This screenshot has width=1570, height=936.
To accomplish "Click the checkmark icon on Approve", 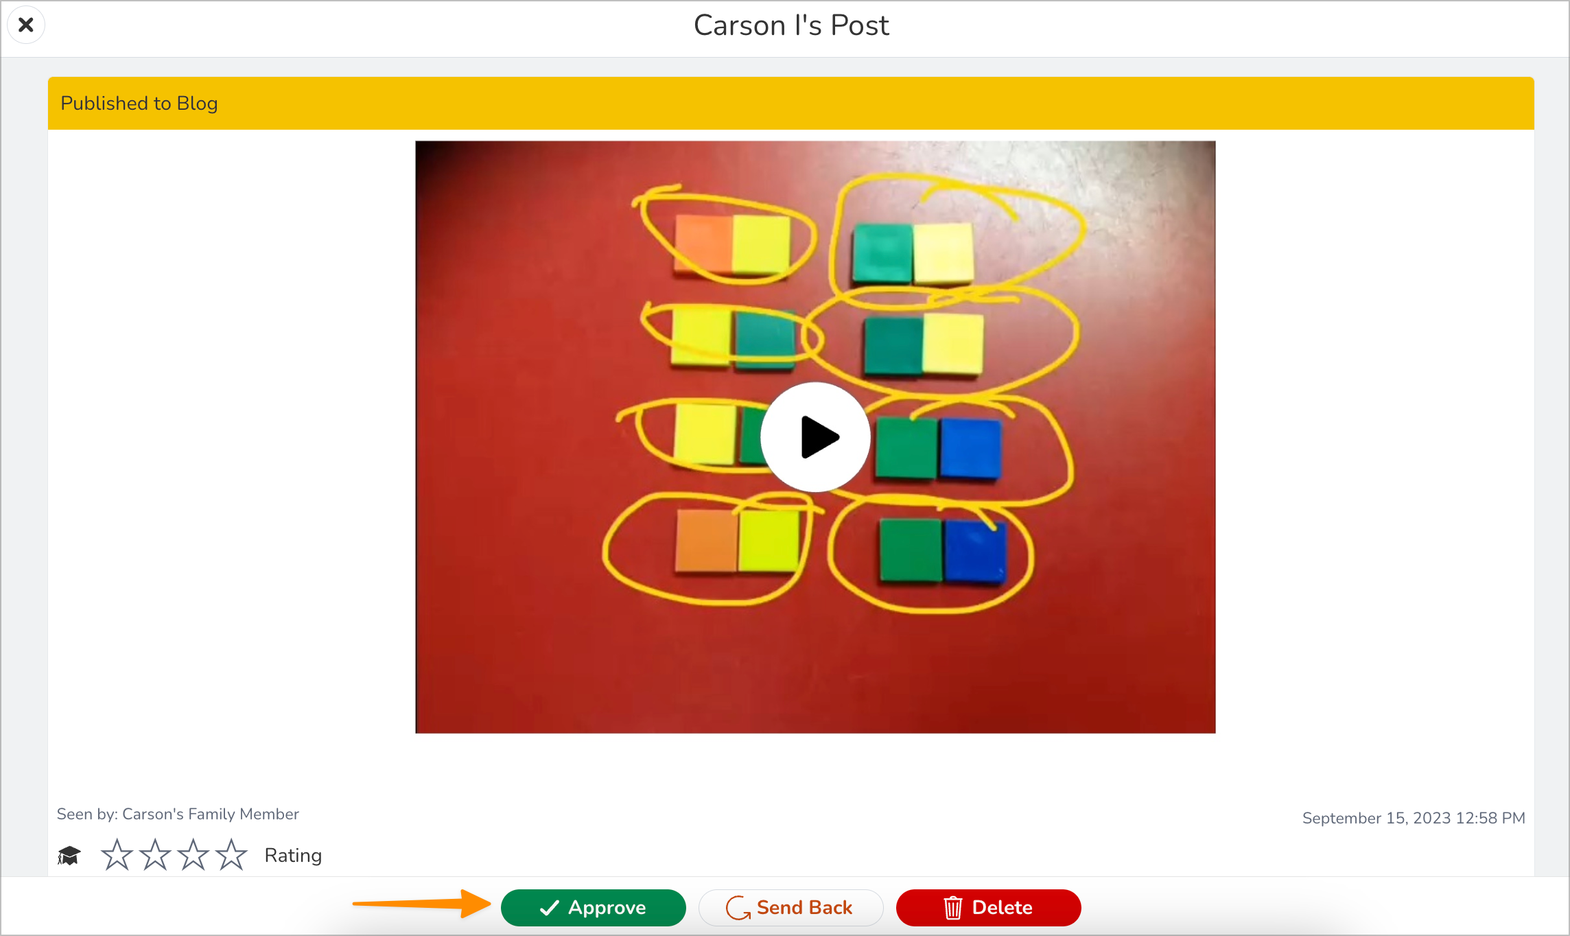I will click(x=550, y=908).
